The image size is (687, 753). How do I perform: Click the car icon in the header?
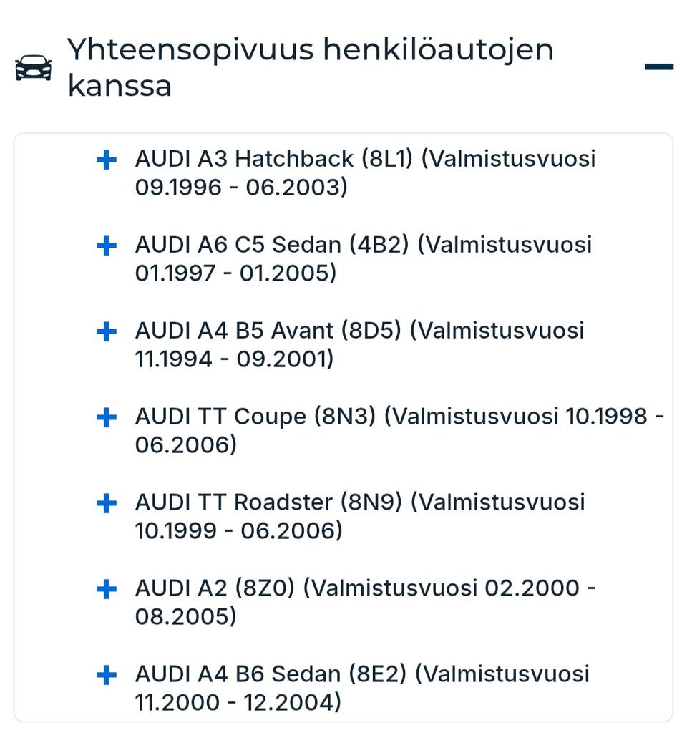point(33,68)
